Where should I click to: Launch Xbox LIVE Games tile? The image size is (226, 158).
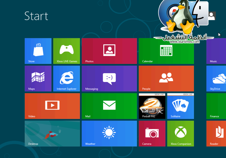(x=67, y=51)
